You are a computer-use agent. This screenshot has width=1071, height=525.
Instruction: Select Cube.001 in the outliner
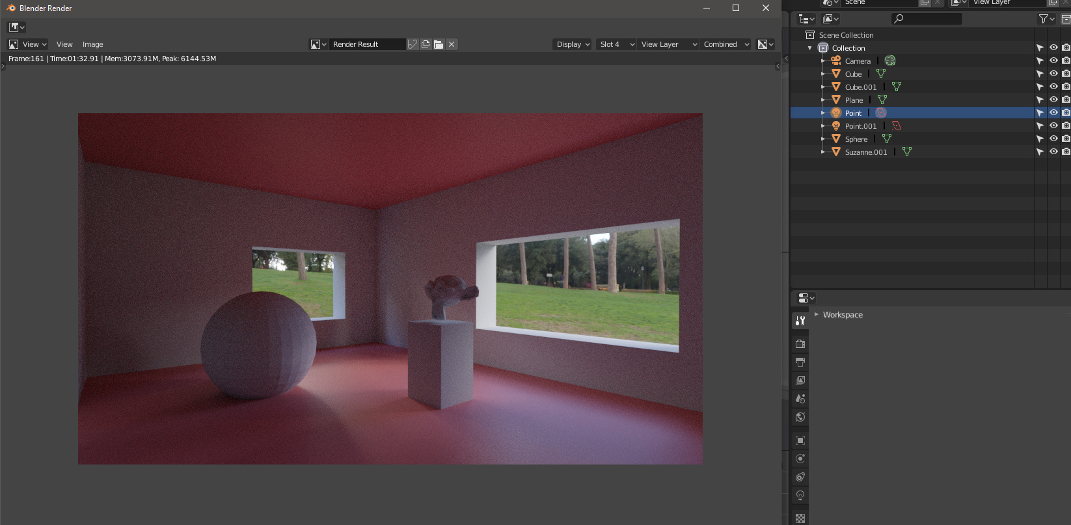(861, 87)
